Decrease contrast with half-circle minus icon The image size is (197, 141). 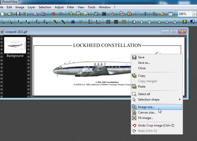[x=20, y=22]
